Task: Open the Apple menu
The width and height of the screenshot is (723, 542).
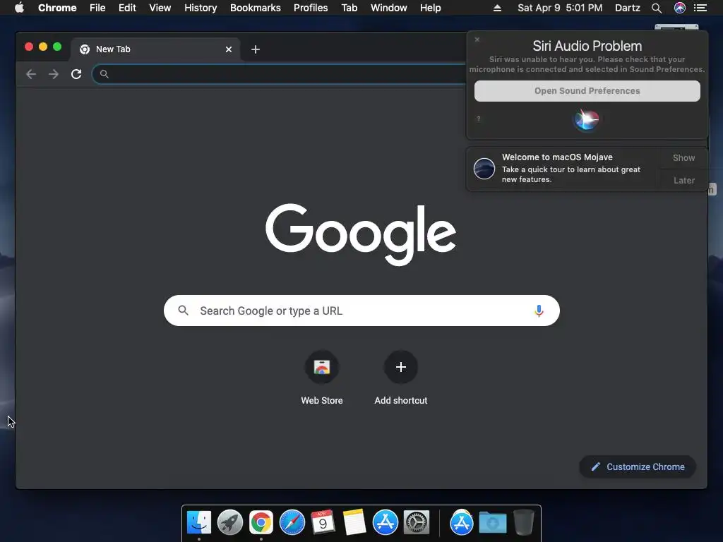Action: (19, 8)
